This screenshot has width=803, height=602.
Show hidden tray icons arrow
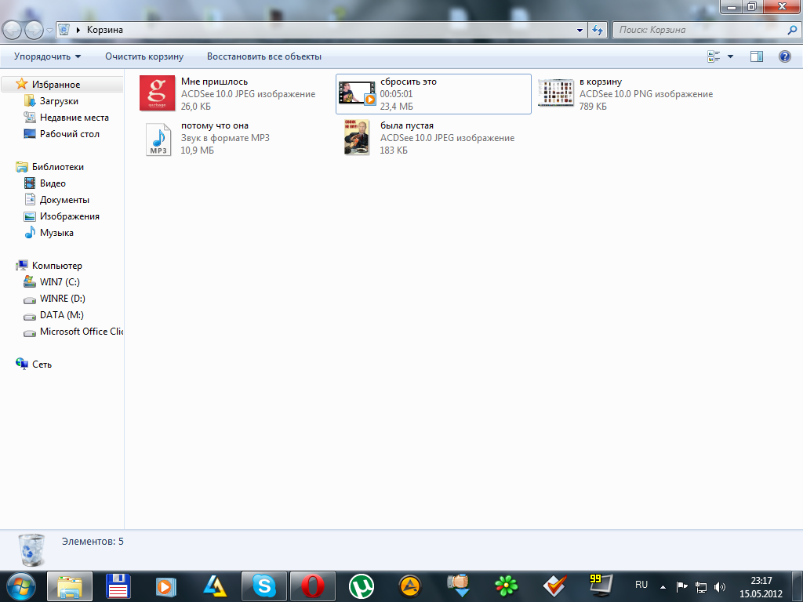[663, 586]
